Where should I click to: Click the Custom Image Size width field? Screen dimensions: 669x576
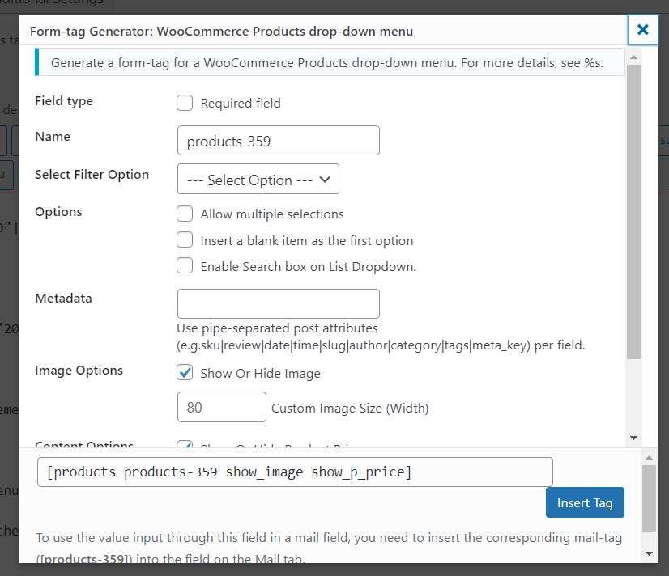[221, 407]
